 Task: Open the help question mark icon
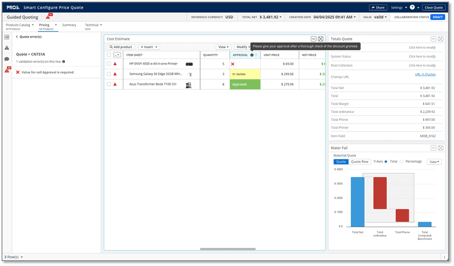pos(412,7)
